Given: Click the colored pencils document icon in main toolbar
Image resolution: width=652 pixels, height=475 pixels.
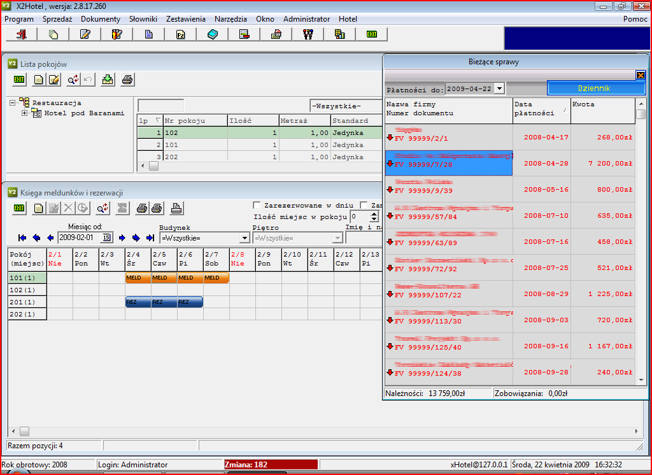Looking at the screenshot, I should click(117, 34).
